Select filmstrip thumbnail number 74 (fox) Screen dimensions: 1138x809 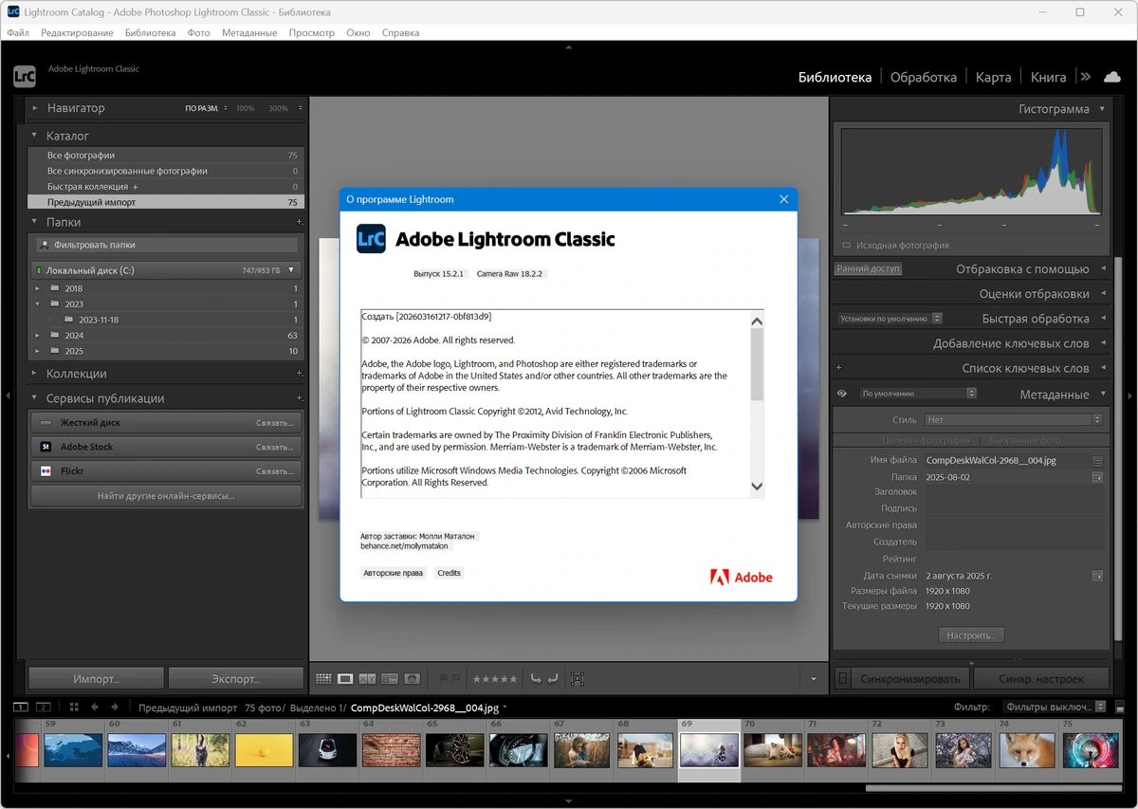pos(1029,750)
